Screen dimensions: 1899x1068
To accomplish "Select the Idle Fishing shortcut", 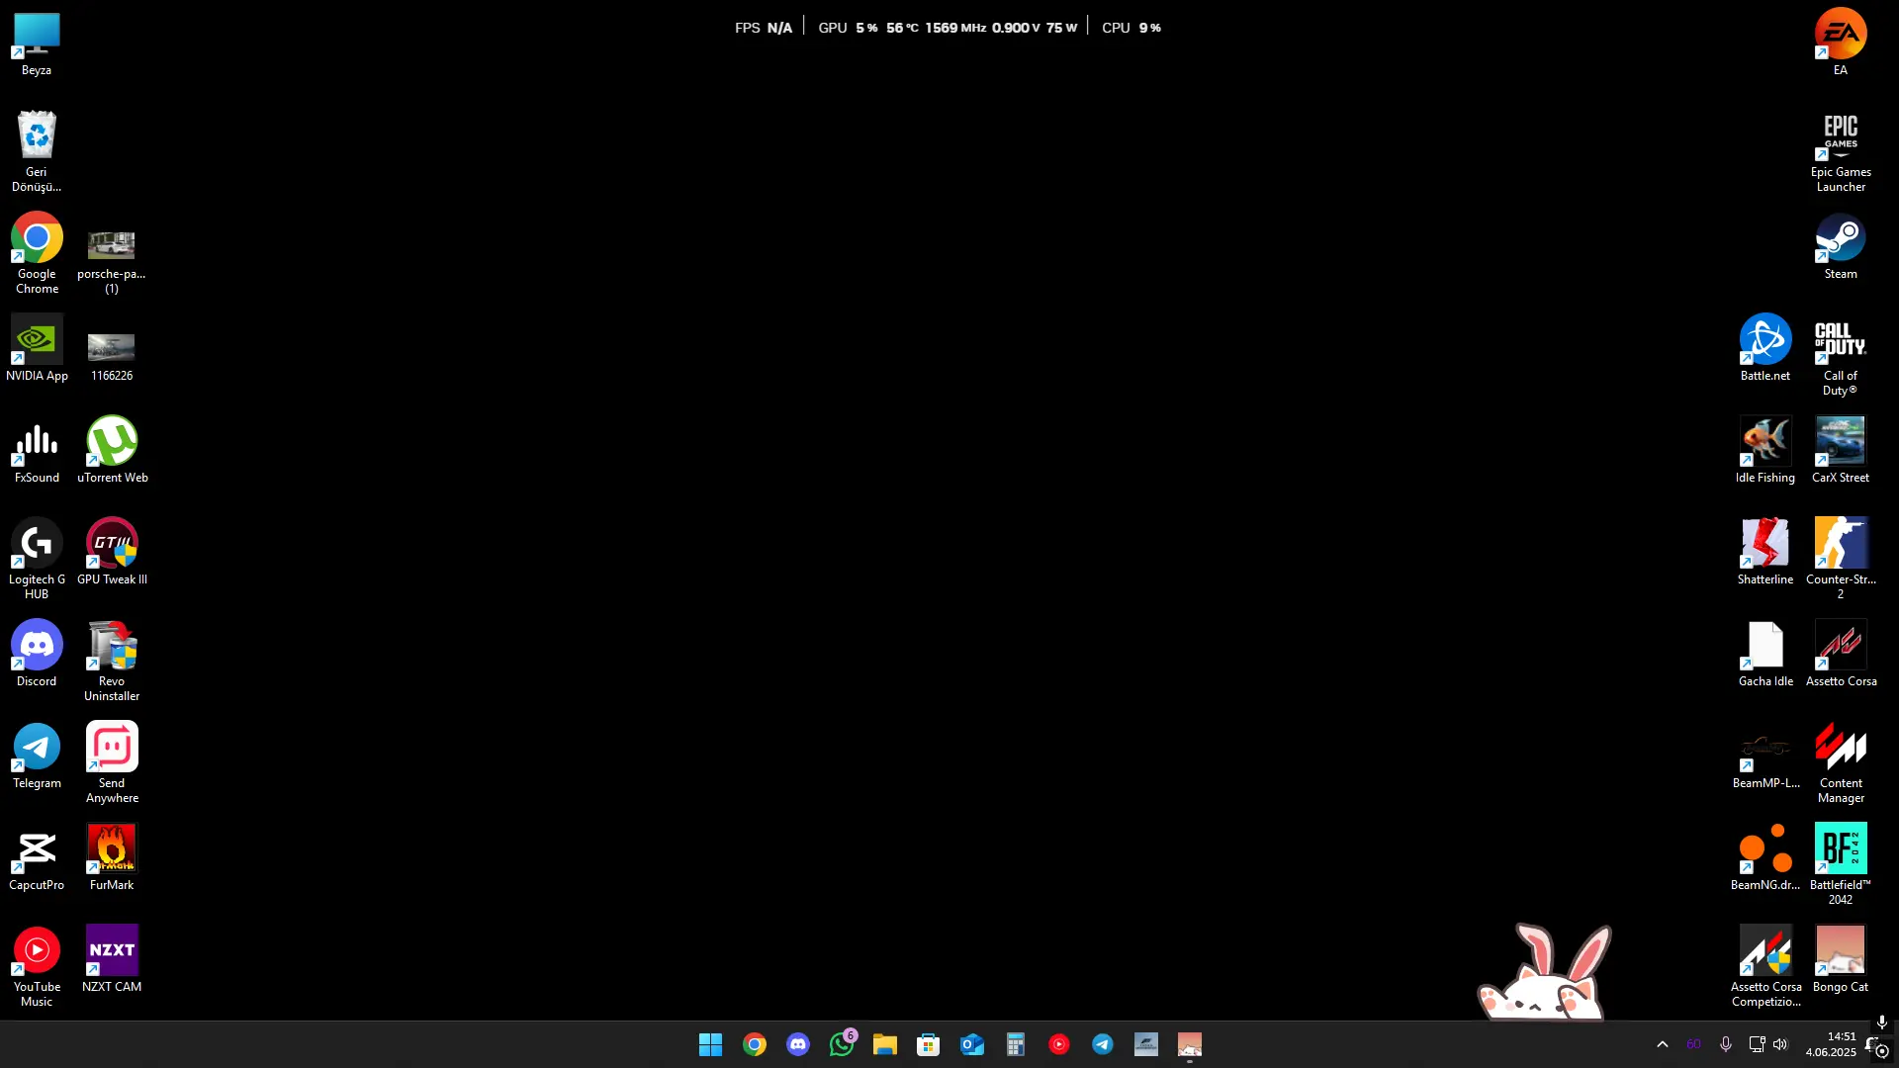I will click(x=1765, y=451).
